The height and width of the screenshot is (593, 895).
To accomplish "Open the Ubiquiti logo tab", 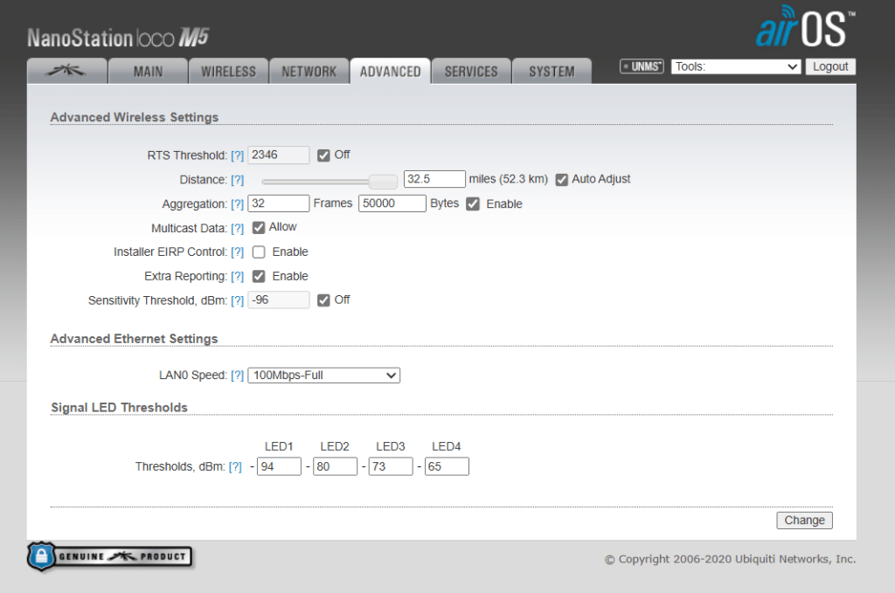I will [x=66, y=72].
